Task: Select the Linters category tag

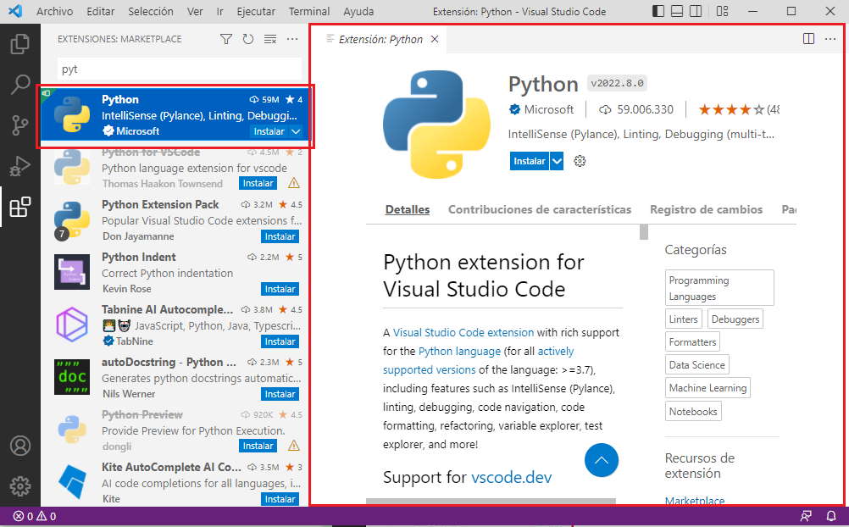Action: pos(683,319)
